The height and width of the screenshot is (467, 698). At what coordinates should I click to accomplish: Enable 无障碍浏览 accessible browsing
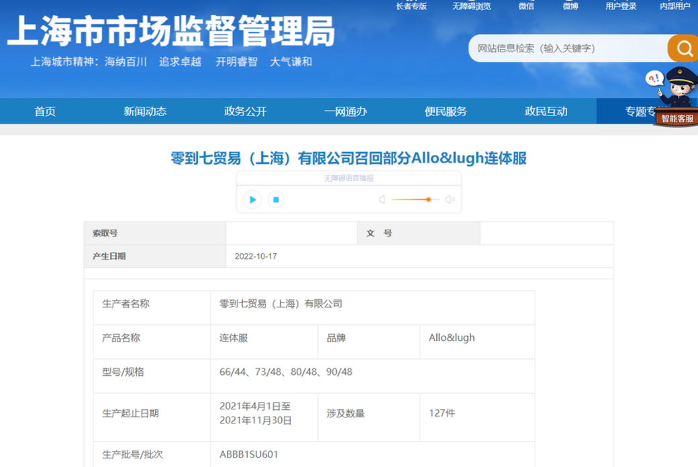point(471,6)
